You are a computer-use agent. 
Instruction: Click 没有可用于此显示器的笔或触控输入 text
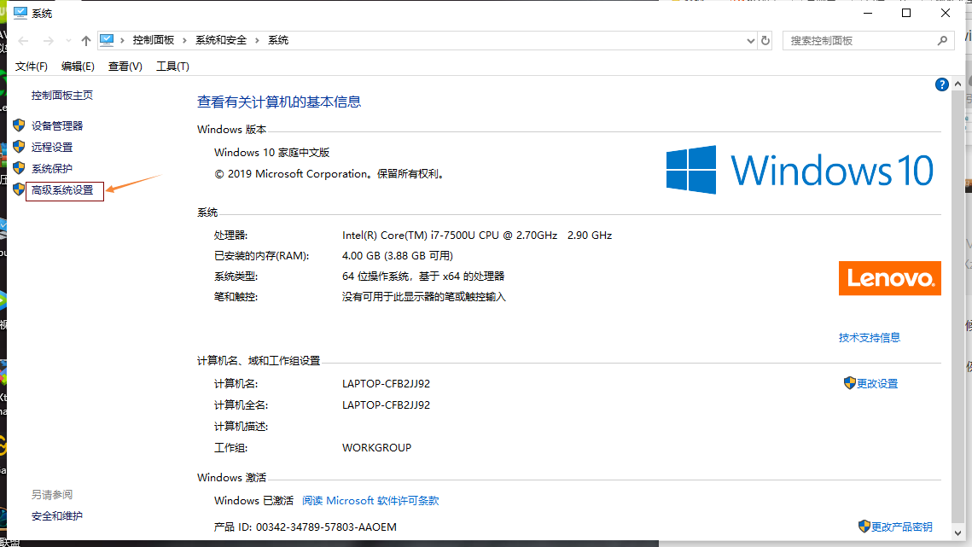[424, 297]
